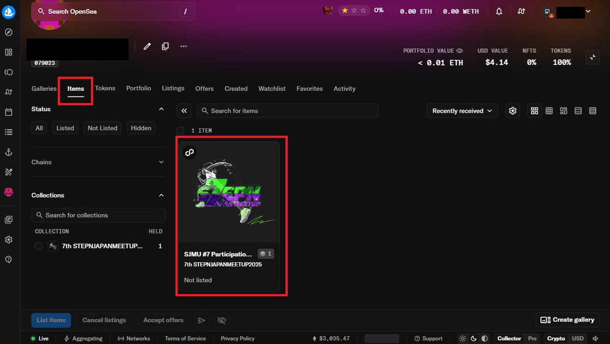610x344 pixels.
Task: Collapse the profile stats header
Action: (x=593, y=57)
